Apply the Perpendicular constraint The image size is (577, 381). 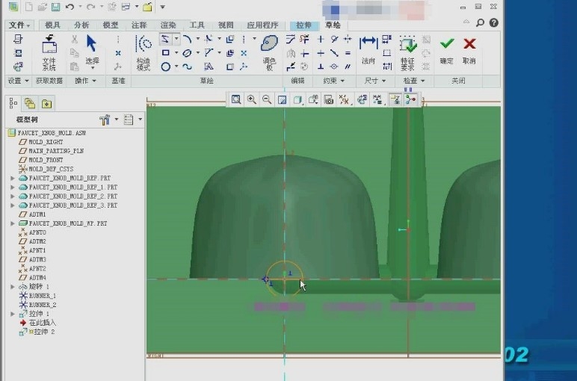coord(321,66)
